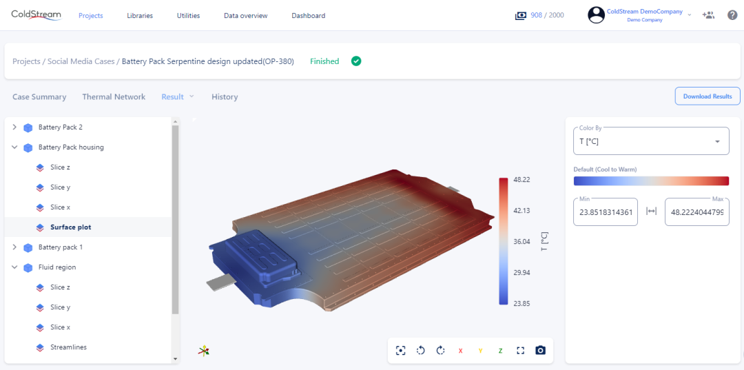Click the Min temperature input field

(x=606, y=212)
